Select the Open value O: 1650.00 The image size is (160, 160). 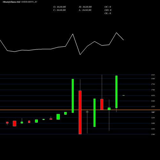(x=60, y=7)
